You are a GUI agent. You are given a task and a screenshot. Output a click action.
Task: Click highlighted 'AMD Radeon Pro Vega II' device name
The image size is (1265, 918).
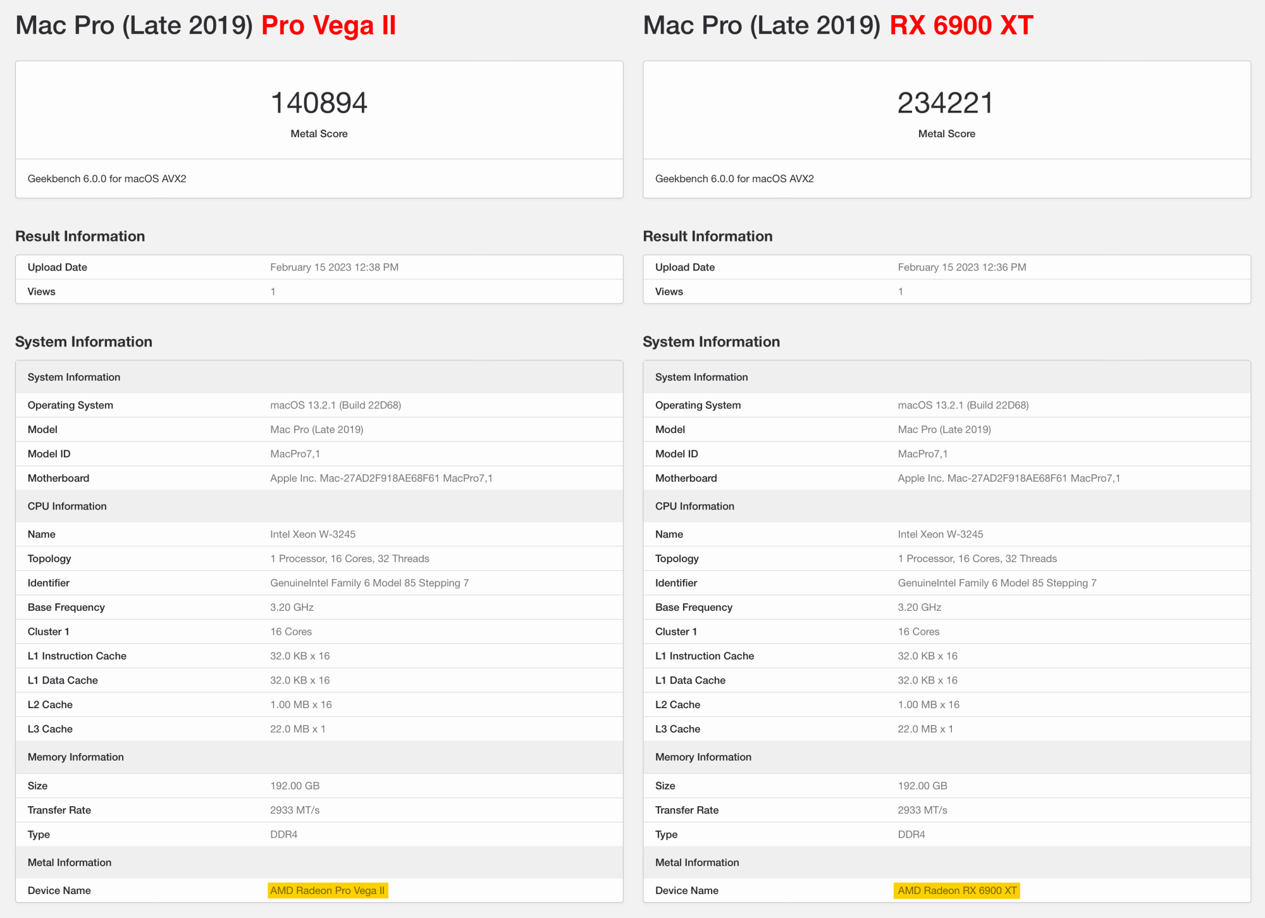pos(328,891)
